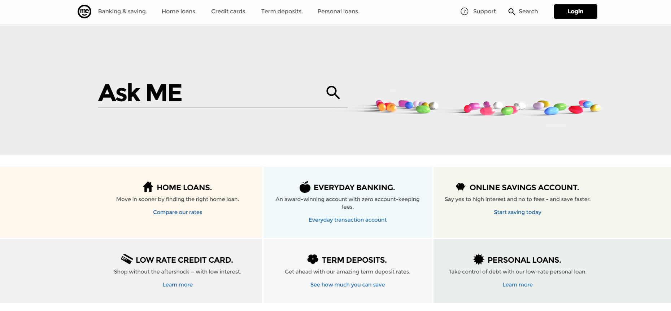Click the apple icon beside Everyday Banking
The image size is (671, 311).
click(x=305, y=187)
